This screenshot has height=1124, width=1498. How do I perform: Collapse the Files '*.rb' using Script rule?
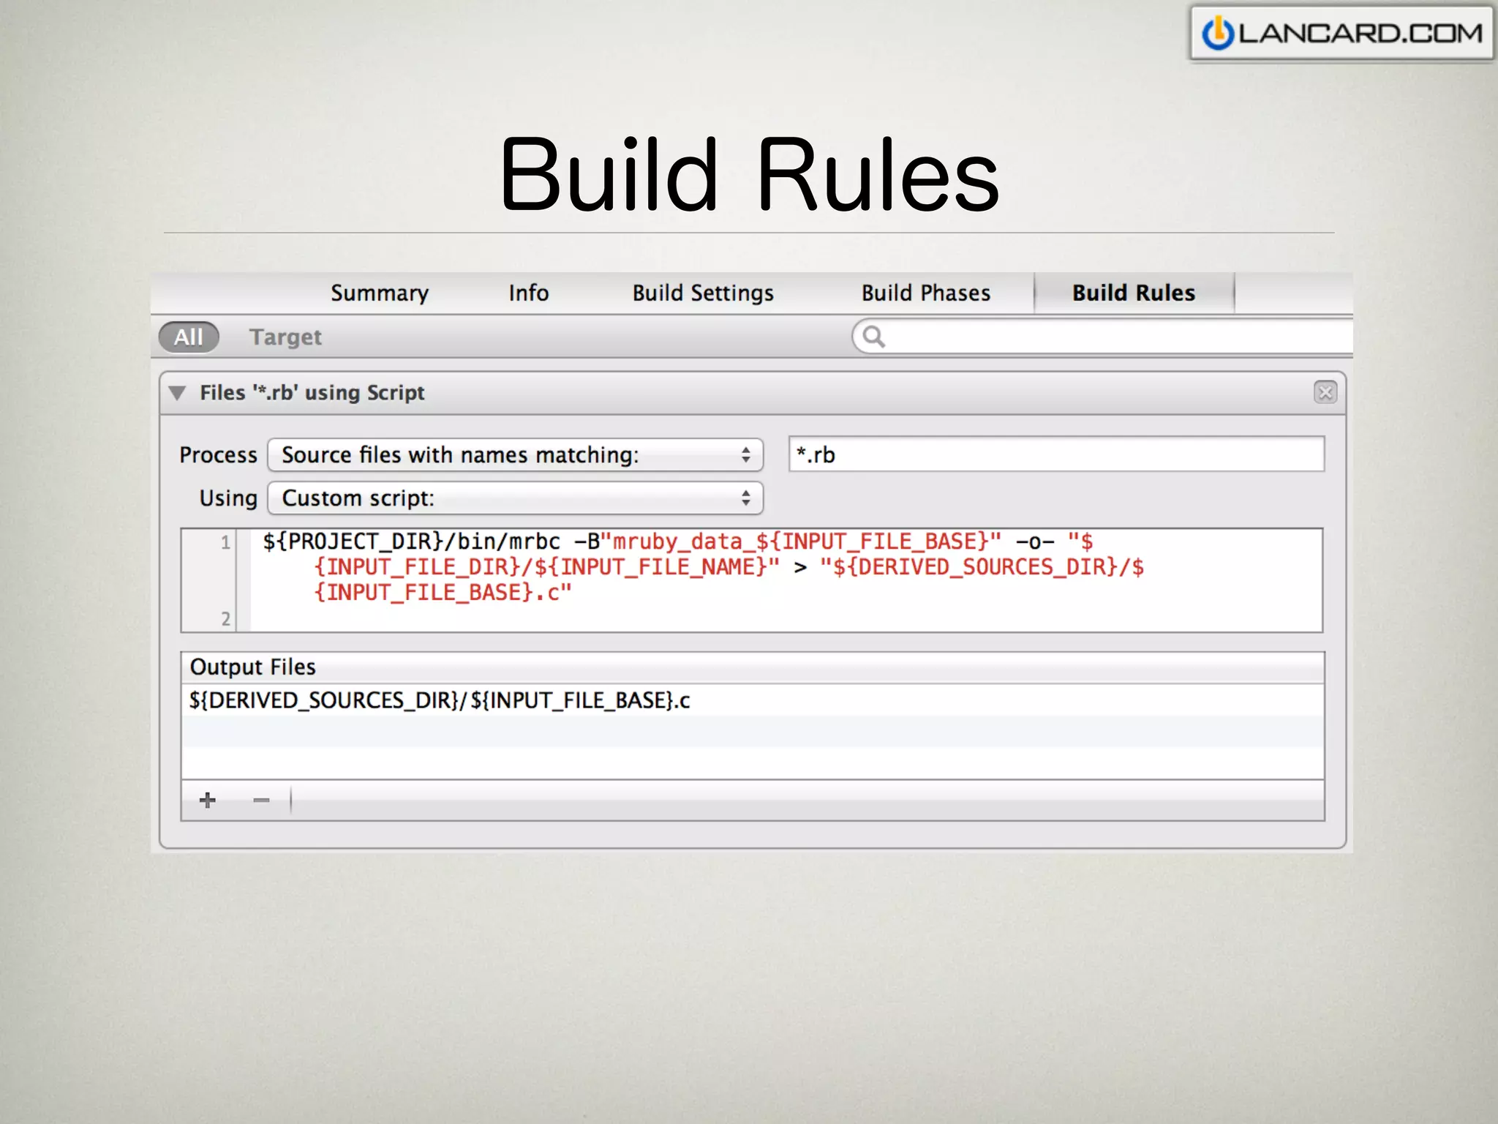[x=176, y=393]
